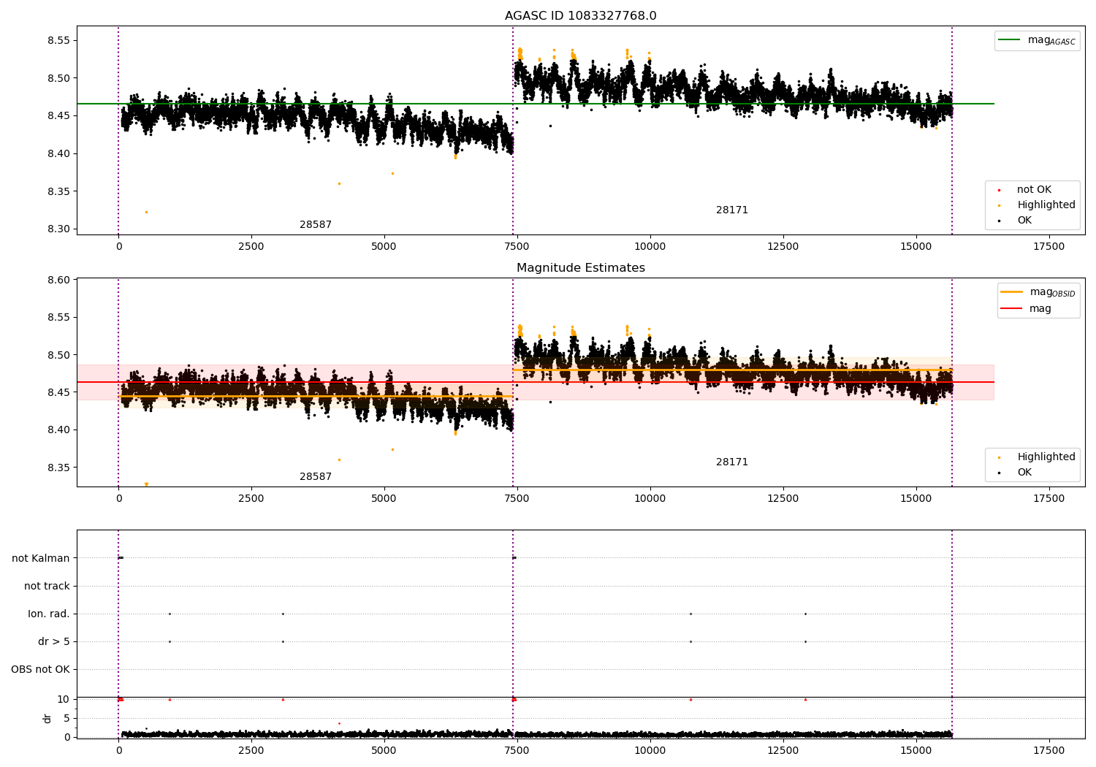Viewport: 1096px width, 767px height.
Task: Click y-axis tick '8.50' in Magnitude Estimates plot
Action: [x=58, y=356]
